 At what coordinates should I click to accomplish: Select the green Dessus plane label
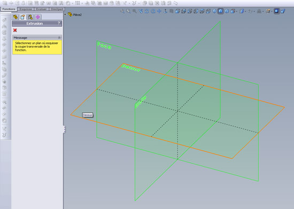(130, 68)
